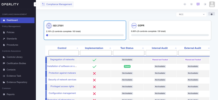The image size is (218, 100).
Task: Click the GDPR stars logo icon
Action: point(134,26)
